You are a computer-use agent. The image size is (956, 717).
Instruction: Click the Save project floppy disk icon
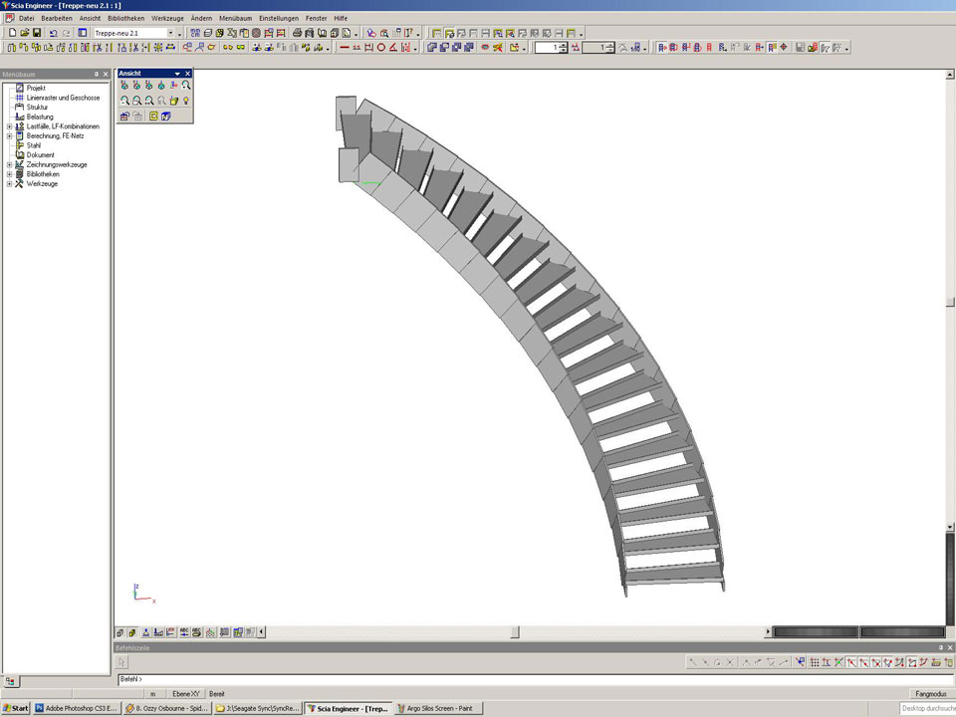click(37, 33)
